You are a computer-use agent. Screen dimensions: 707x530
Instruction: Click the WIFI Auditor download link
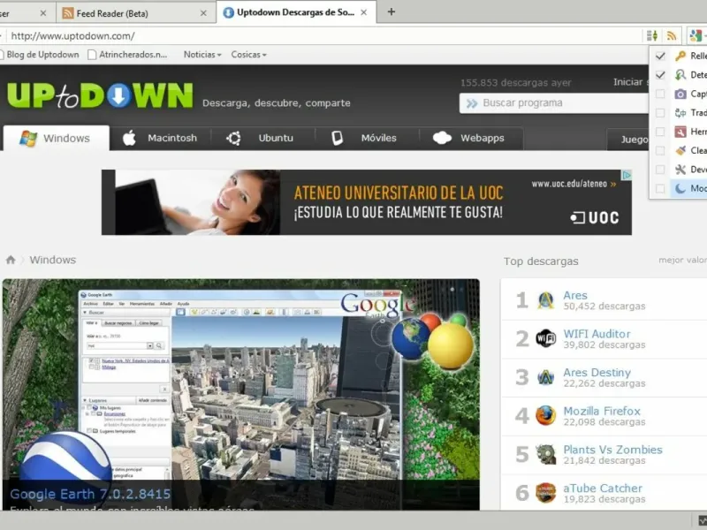597,334
